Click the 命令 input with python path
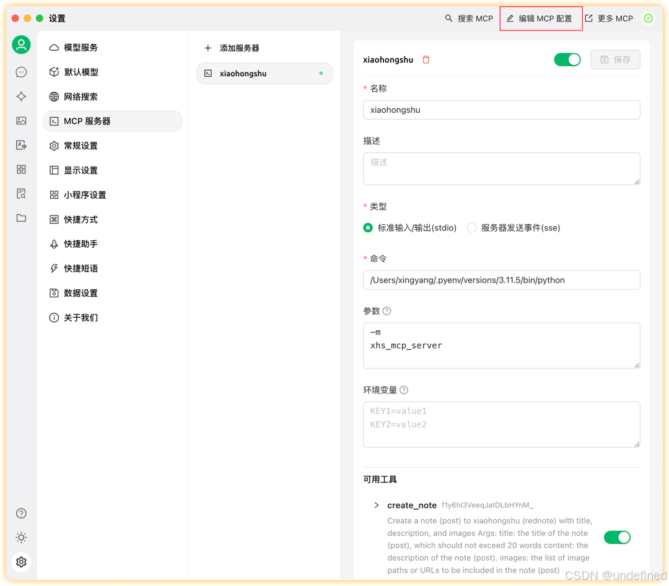The image size is (669, 586). tap(501, 281)
